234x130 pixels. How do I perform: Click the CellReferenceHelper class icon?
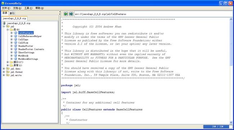click(15, 36)
